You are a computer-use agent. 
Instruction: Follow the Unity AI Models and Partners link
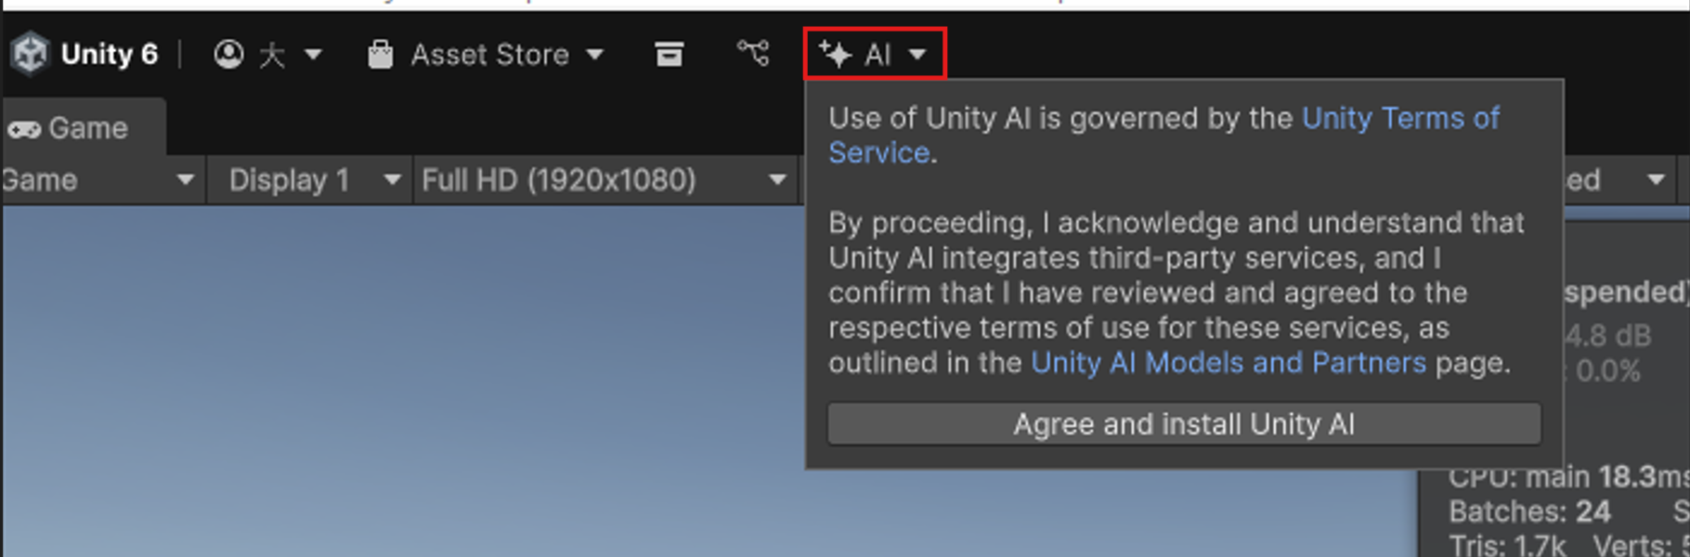point(1228,363)
